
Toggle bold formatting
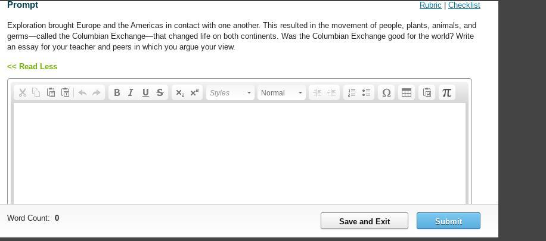coord(117,92)
